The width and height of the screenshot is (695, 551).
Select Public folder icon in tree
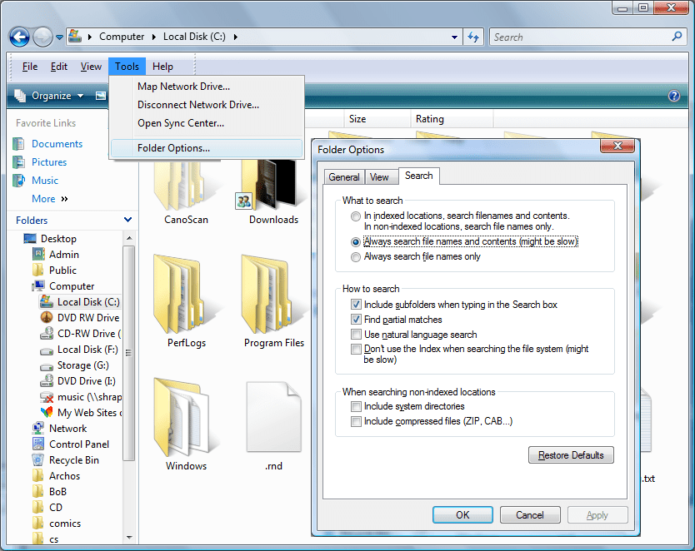tap(38, 270)
